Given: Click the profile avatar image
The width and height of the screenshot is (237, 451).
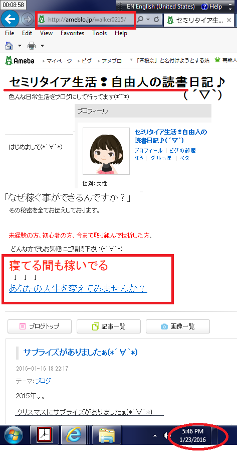Looking at the screenshot, I should (x=106, y=151).
